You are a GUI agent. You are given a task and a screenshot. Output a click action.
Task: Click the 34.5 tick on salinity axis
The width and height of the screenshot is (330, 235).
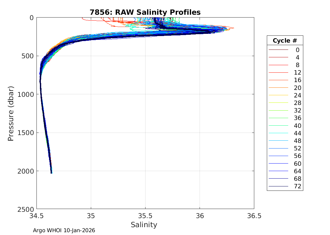tap(37, 216)
